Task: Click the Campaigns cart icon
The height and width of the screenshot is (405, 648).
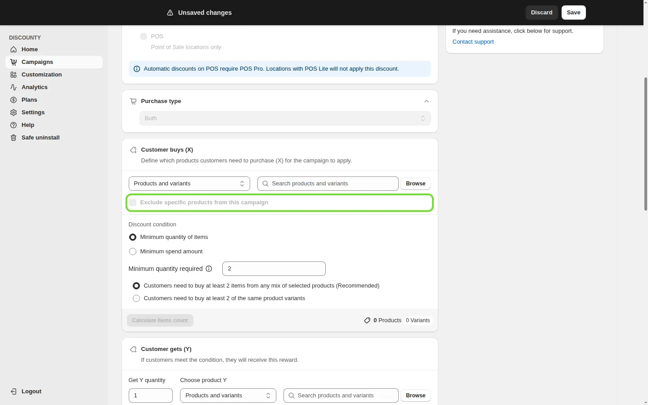Action: pyautogui.click(x=13, y=62)
